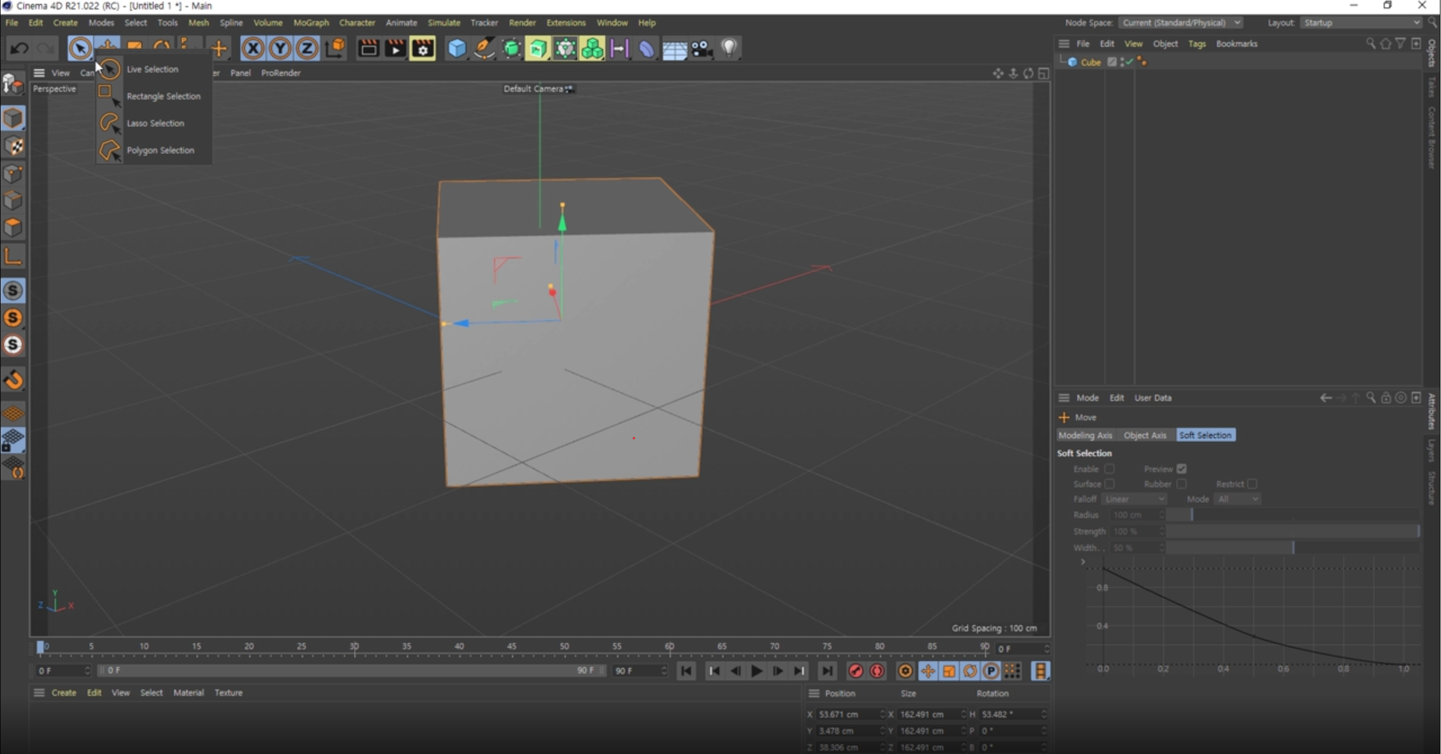Click the Record Active Objects button
1441x754 pixels.
coord(855,671)
